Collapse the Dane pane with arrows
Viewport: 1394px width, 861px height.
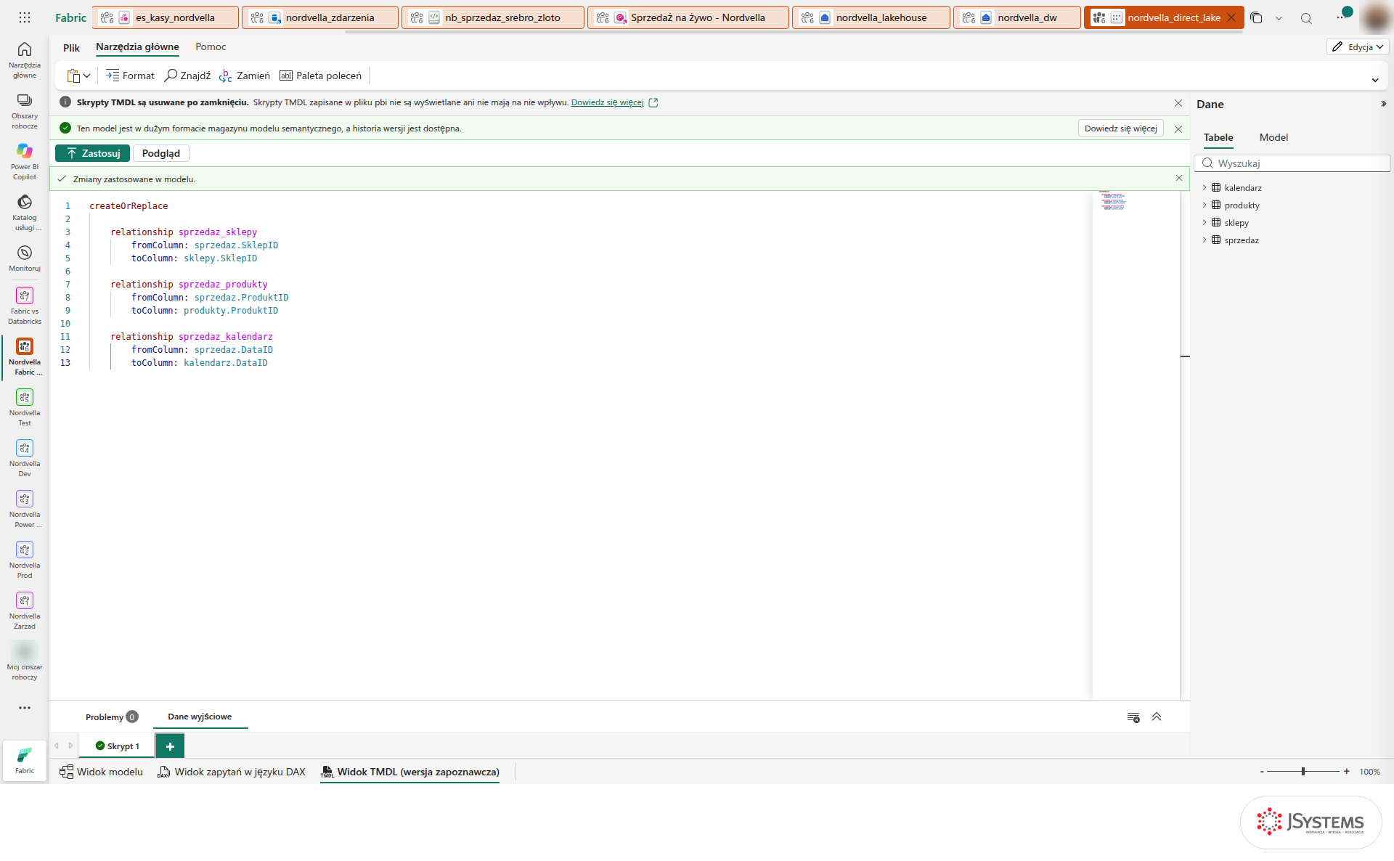(1383, 104)
